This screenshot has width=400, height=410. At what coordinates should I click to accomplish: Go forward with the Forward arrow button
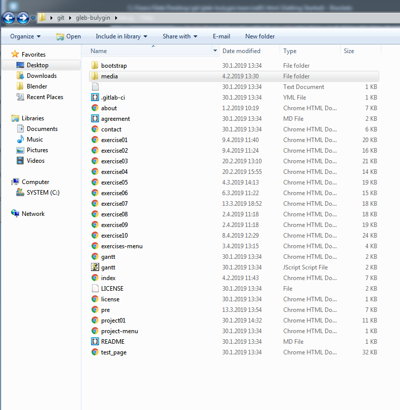23,18
